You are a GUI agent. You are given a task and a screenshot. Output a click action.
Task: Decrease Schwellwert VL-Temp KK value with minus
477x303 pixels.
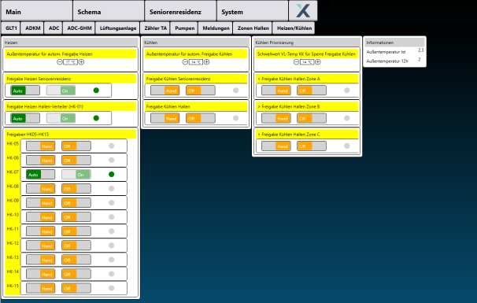[296, 62]
